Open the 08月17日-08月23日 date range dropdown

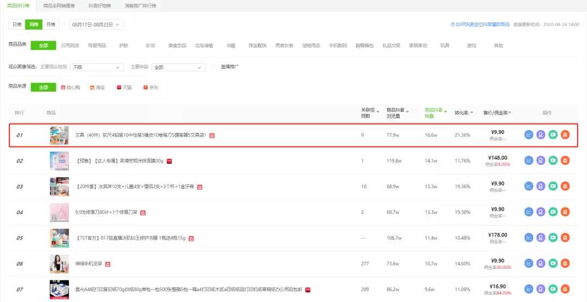coord(97,24)
